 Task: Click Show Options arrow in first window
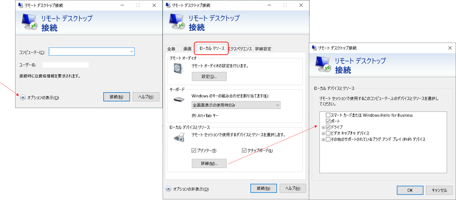(x=23, y=98)
